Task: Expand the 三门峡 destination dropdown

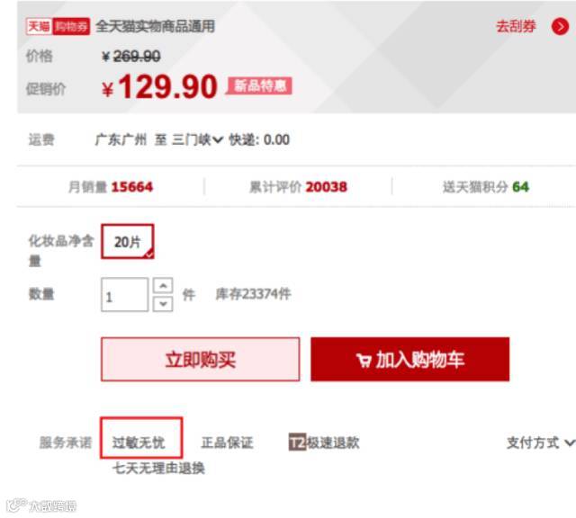Action: tap(197, 140)
